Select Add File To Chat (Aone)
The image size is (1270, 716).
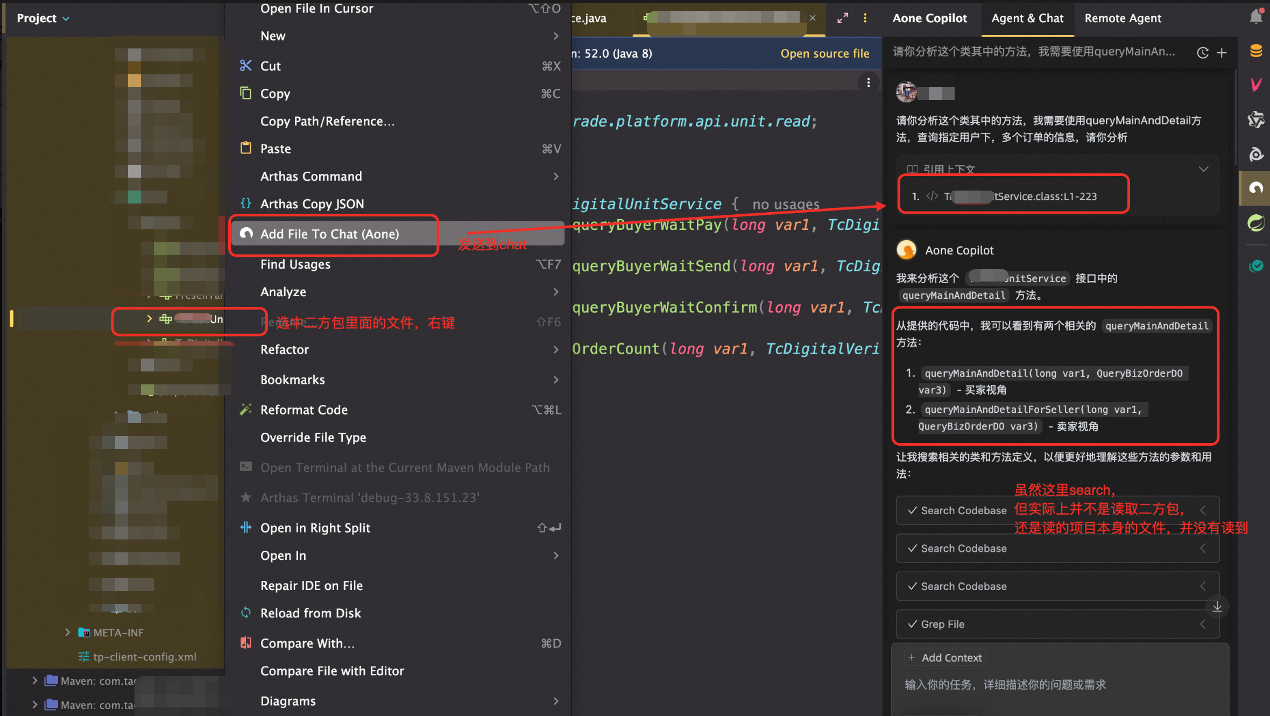[329, 234]
